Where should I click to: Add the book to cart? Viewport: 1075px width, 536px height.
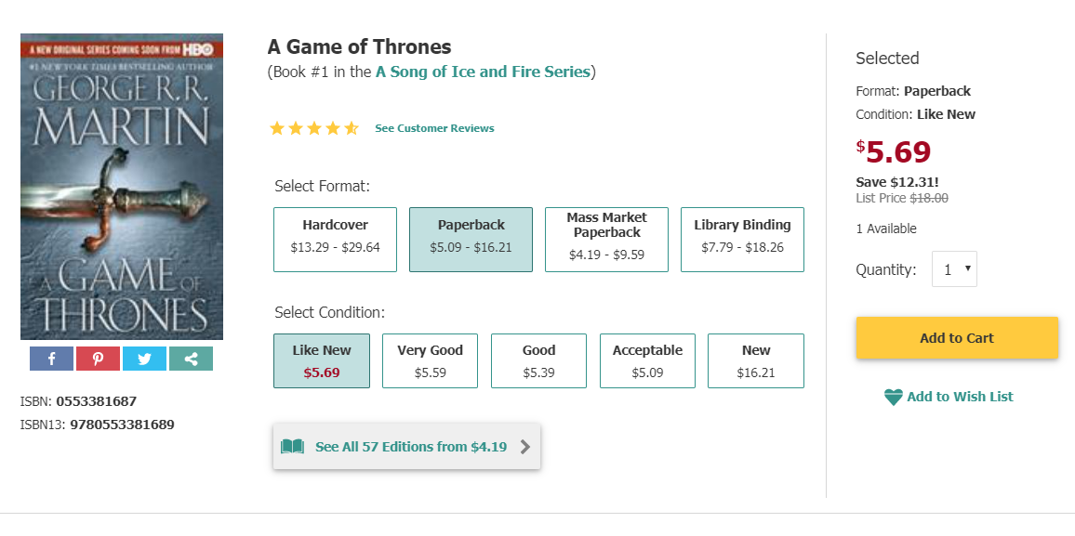[x=957, y=338]
